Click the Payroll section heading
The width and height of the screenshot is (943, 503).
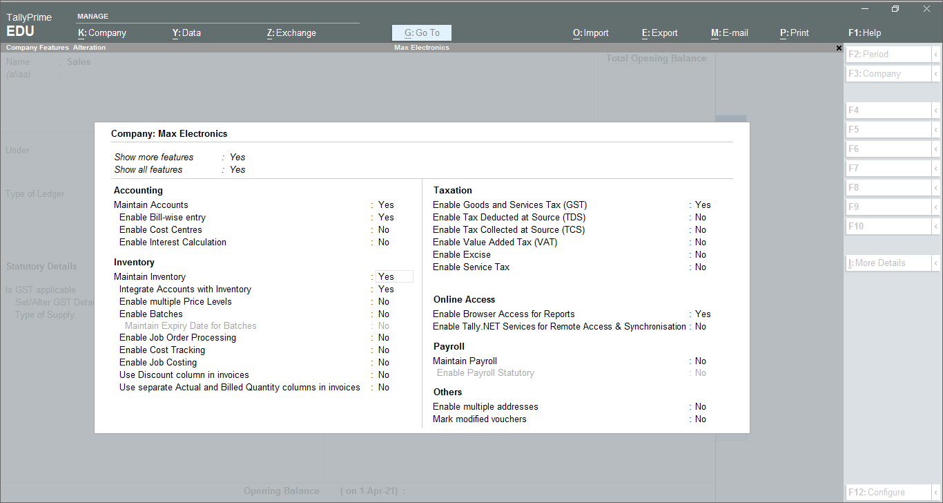[449, 347]
